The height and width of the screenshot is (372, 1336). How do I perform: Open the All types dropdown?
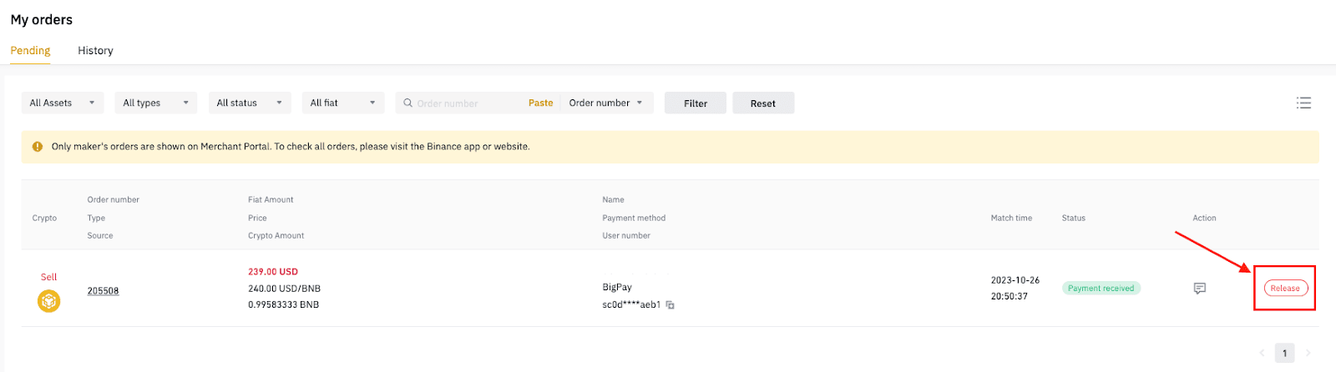click(156, 103)
